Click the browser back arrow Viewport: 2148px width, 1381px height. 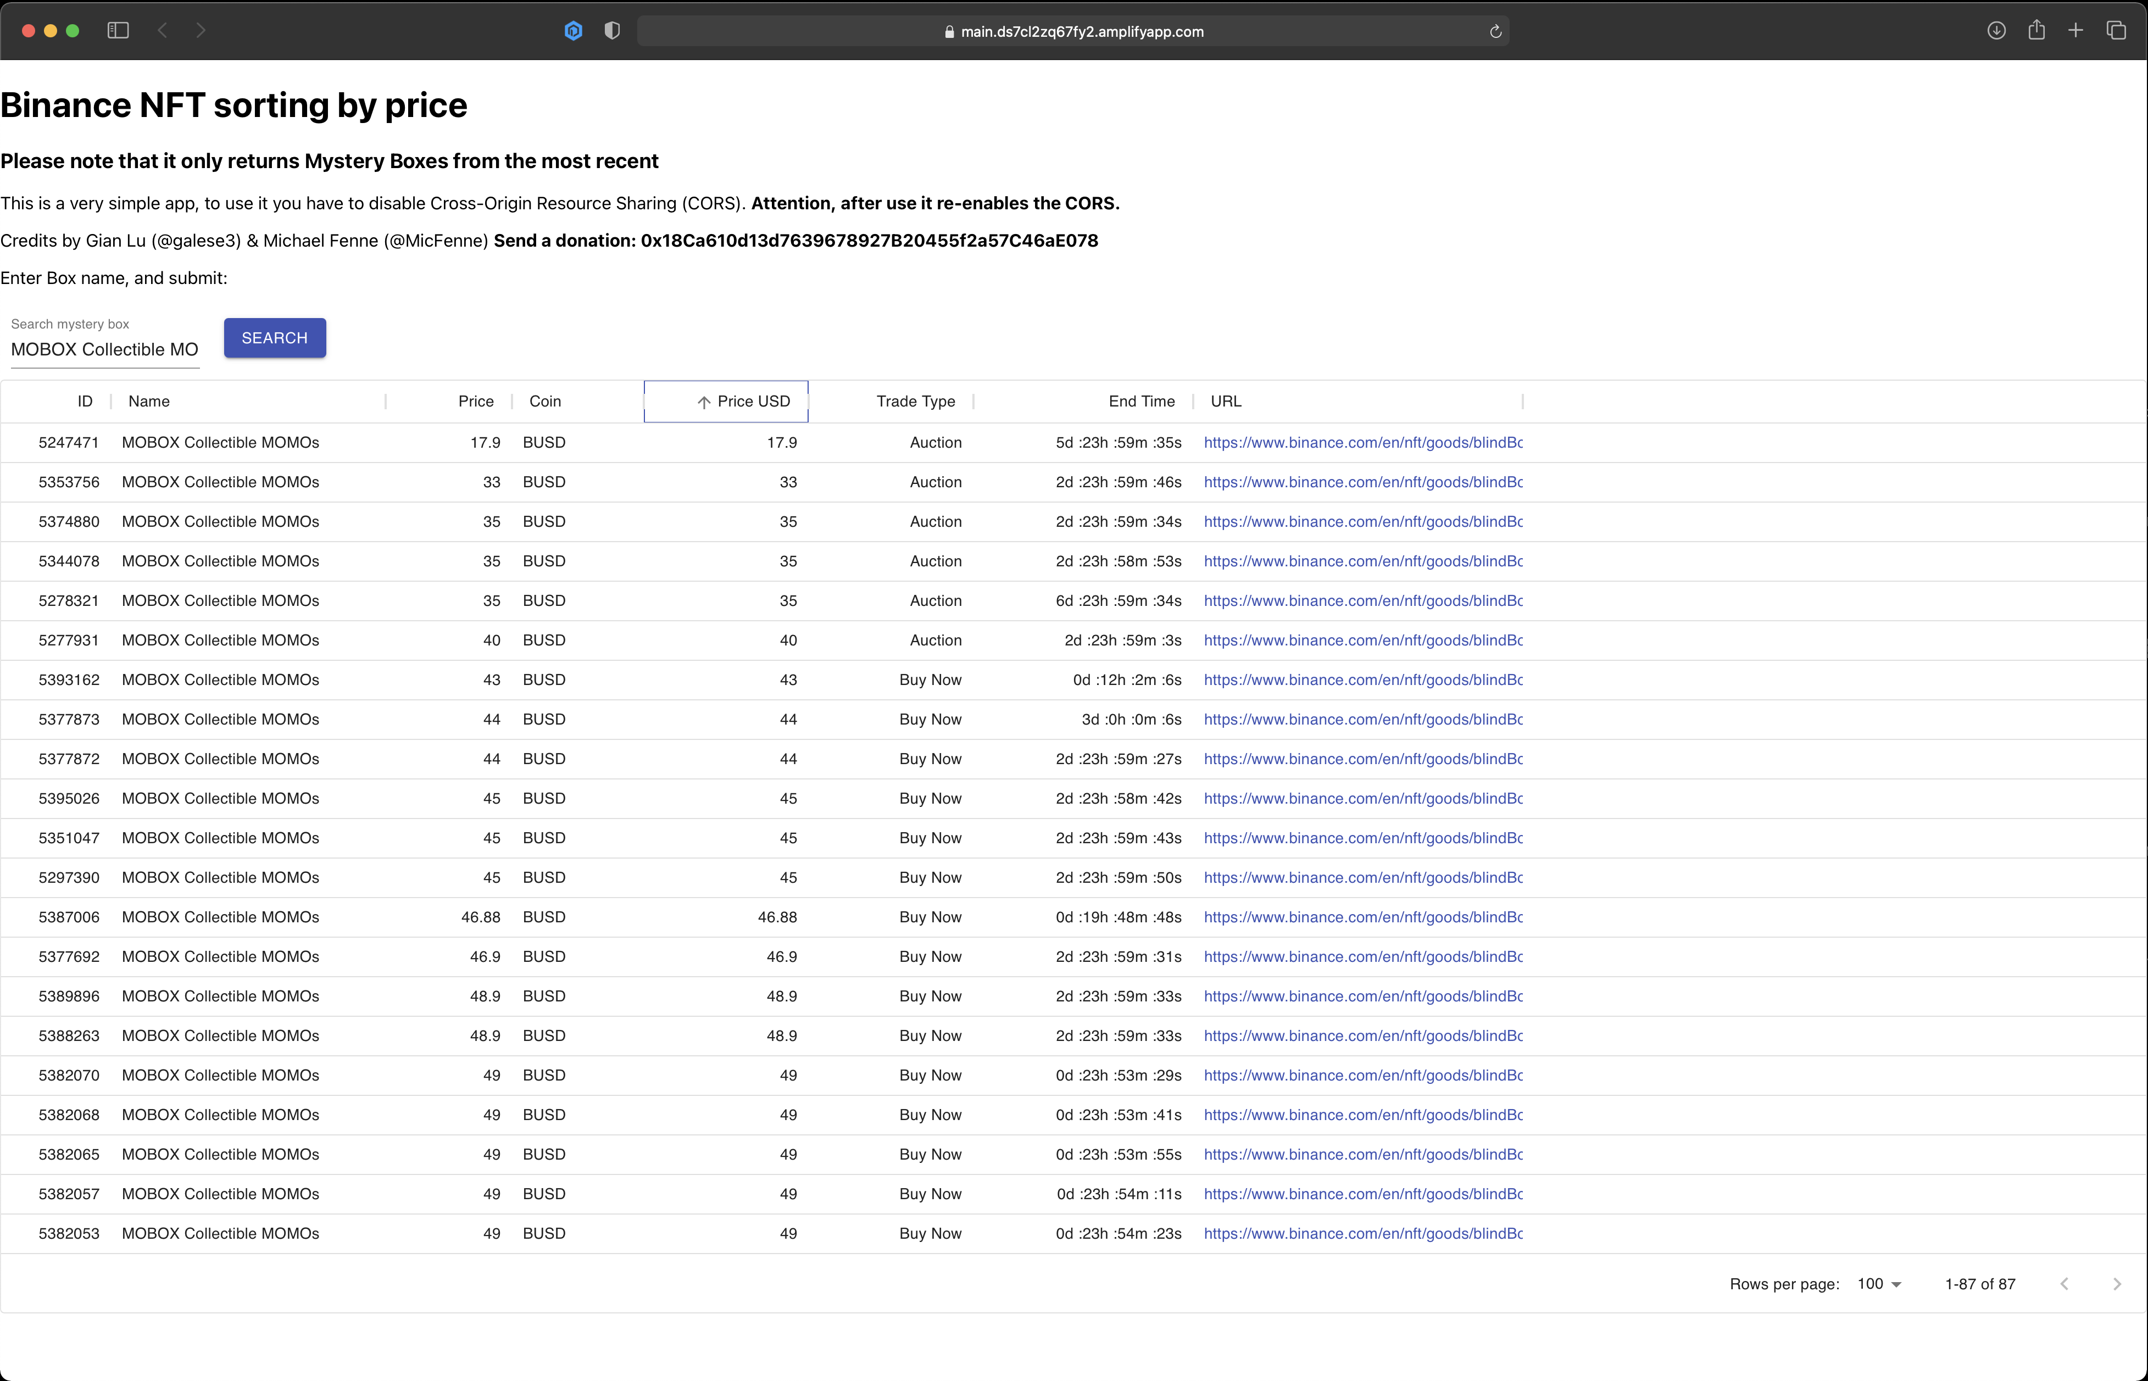(x=162, y=31)
